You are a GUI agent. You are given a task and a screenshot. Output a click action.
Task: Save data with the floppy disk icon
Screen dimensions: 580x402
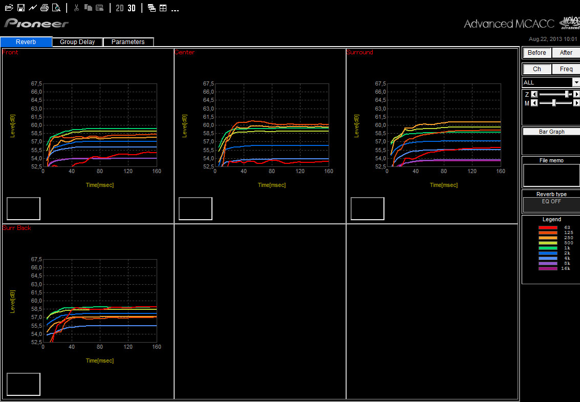tap(21, 8)
